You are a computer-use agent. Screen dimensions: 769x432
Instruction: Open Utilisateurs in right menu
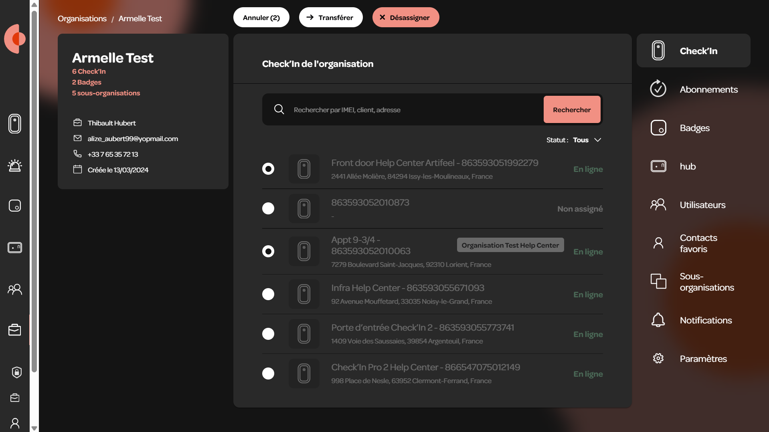[x=694, y=204]
